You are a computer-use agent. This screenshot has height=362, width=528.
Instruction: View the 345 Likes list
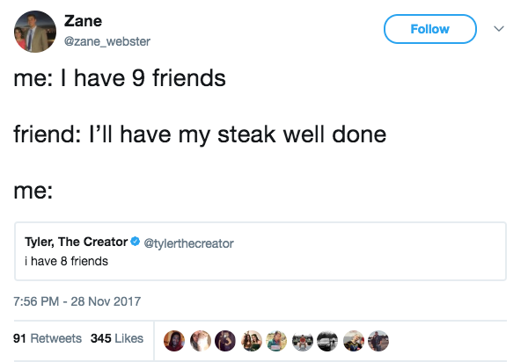coord(117,338)
